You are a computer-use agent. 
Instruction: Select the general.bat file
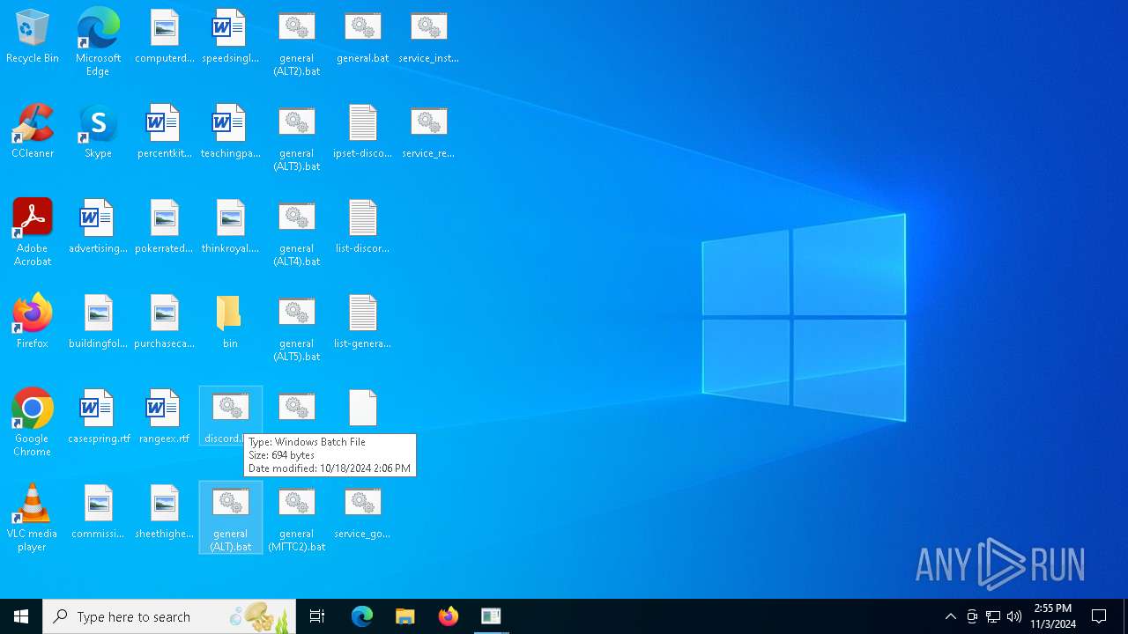click(x=362, y=37)
